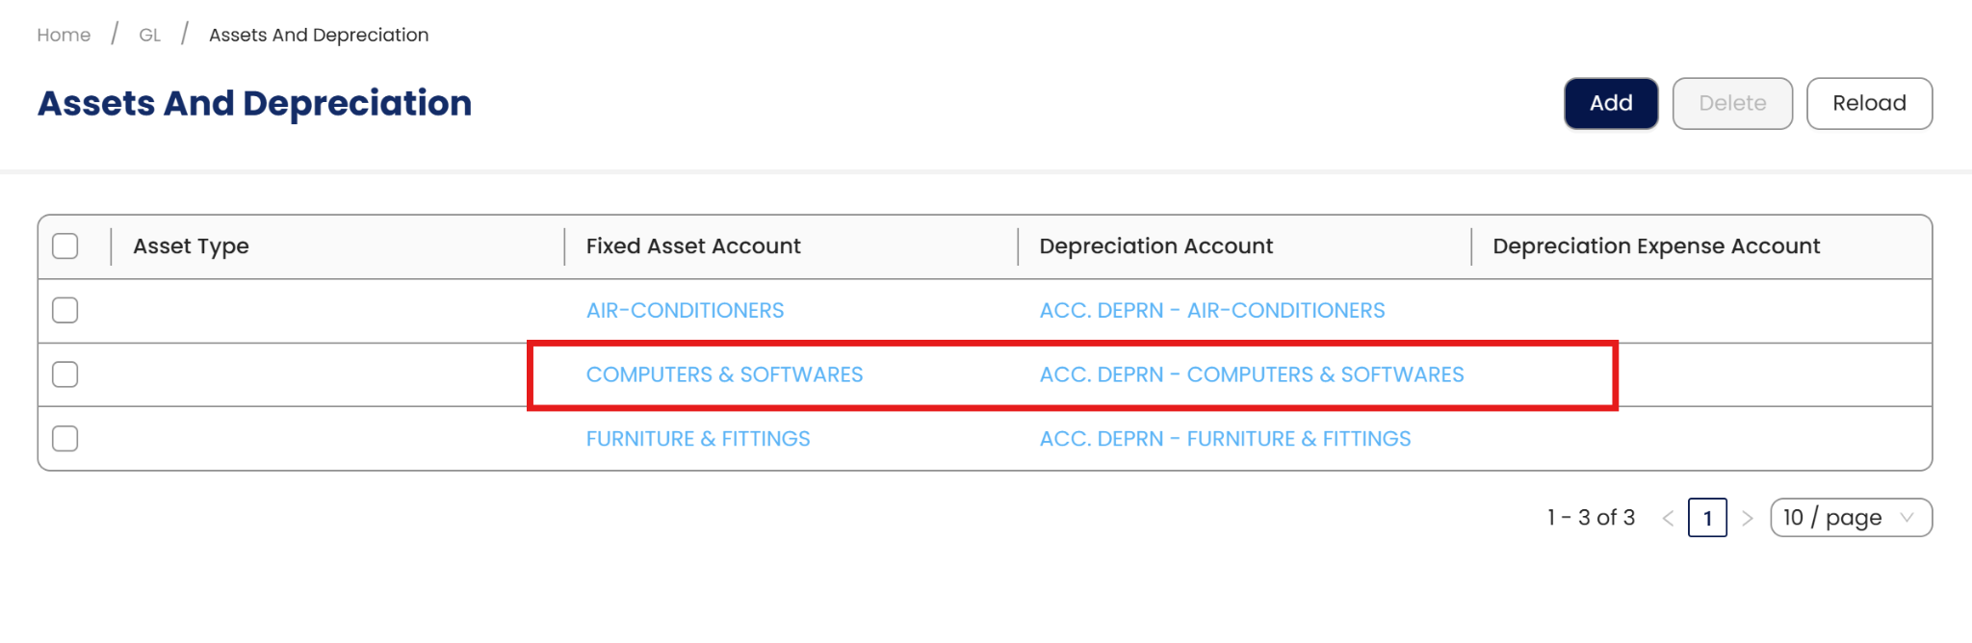This screenshot has width=1972, height=643.
Task: Open GL breadcrumb link
Action: tap(149, 35)
